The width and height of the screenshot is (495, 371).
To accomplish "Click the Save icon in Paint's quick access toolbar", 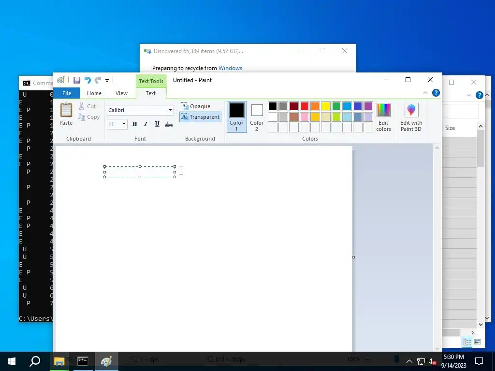I will pyautogui.click(x=77, y=80).
